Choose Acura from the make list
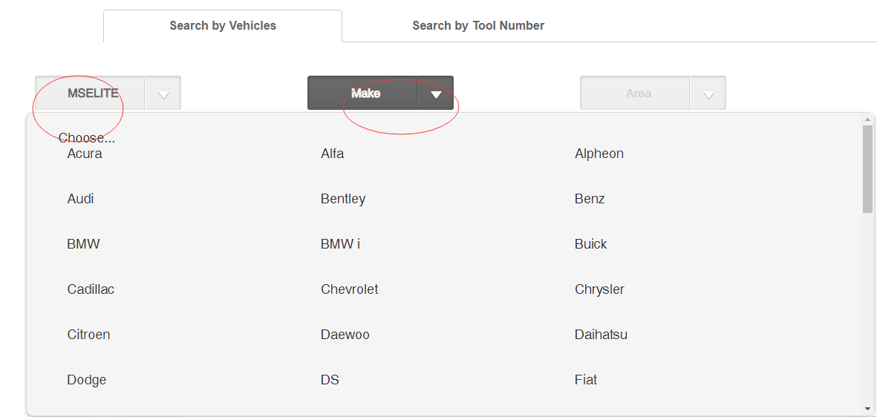The image size is (877, 417). (x=85, y=154)
